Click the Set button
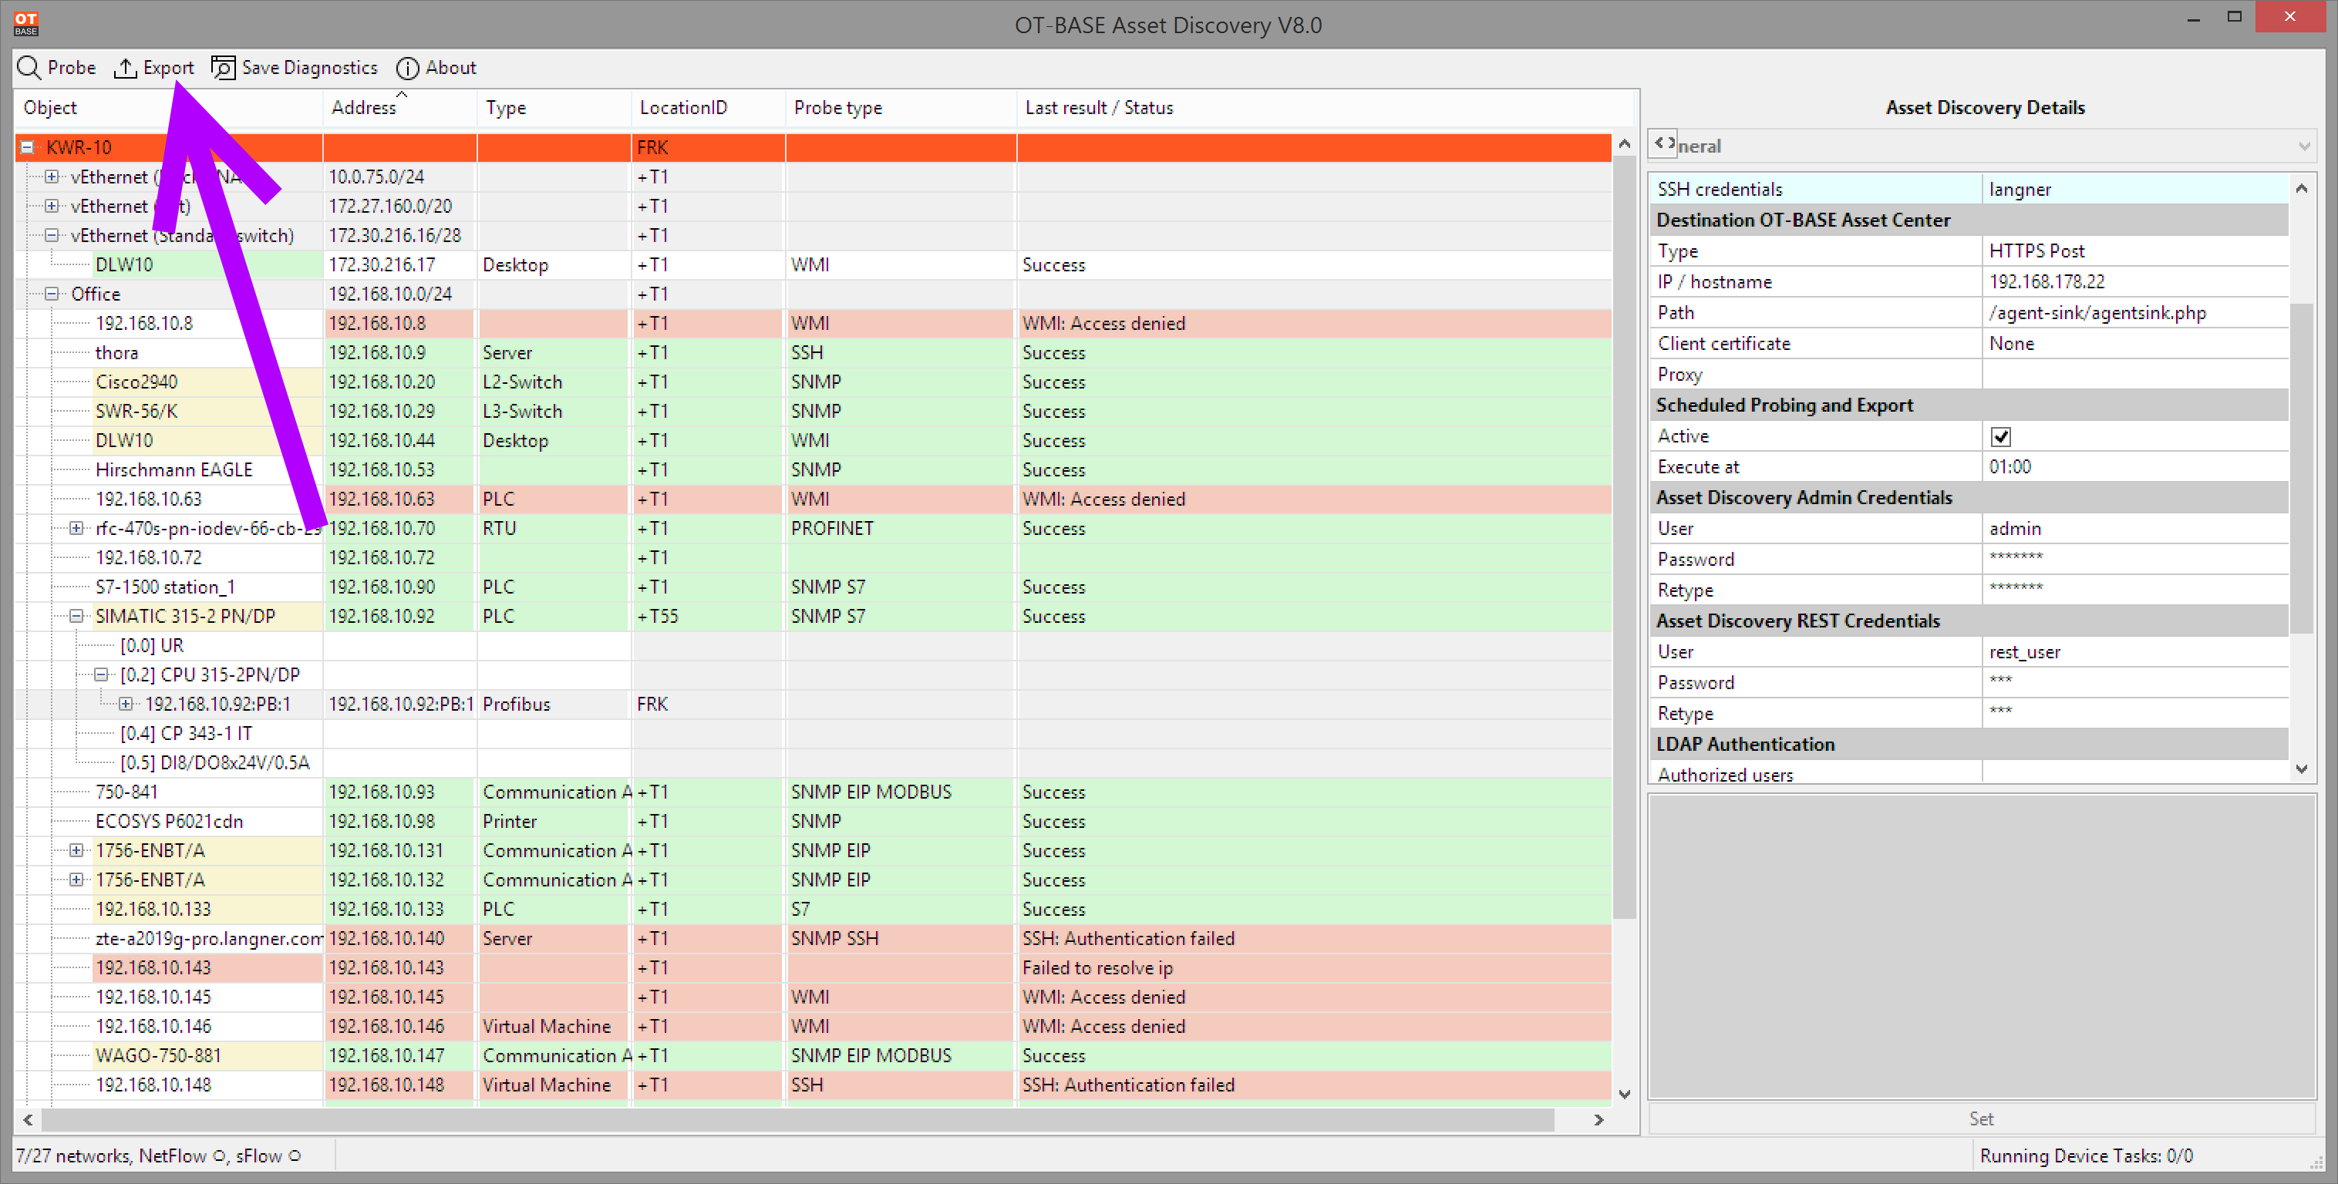 tap(1980, 1118)
